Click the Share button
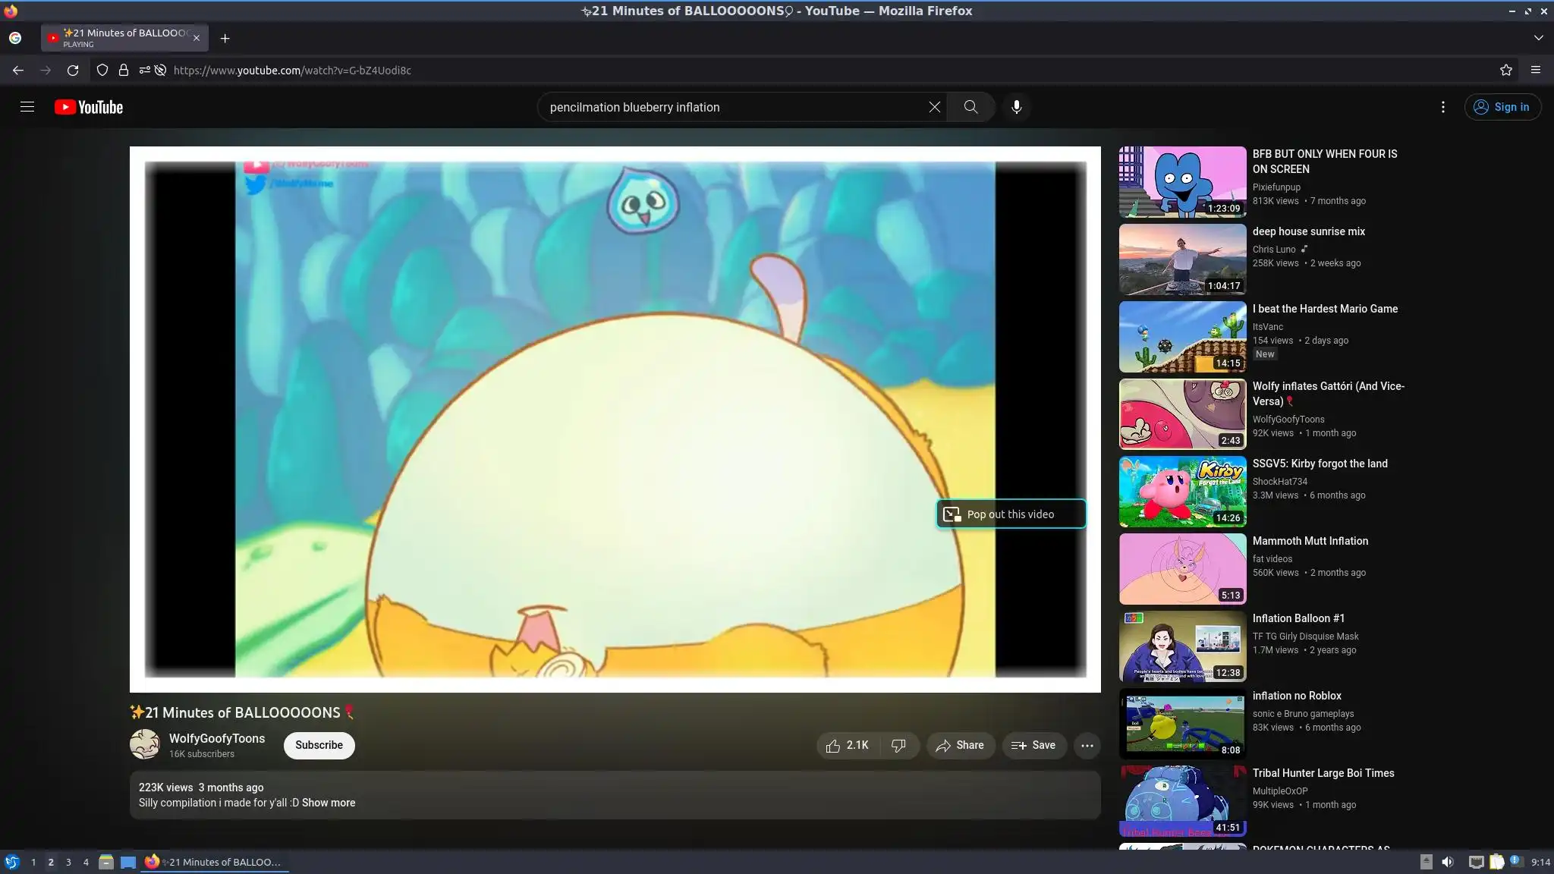The width and height of the screenshot is (1554, 874). coord(960,745)
